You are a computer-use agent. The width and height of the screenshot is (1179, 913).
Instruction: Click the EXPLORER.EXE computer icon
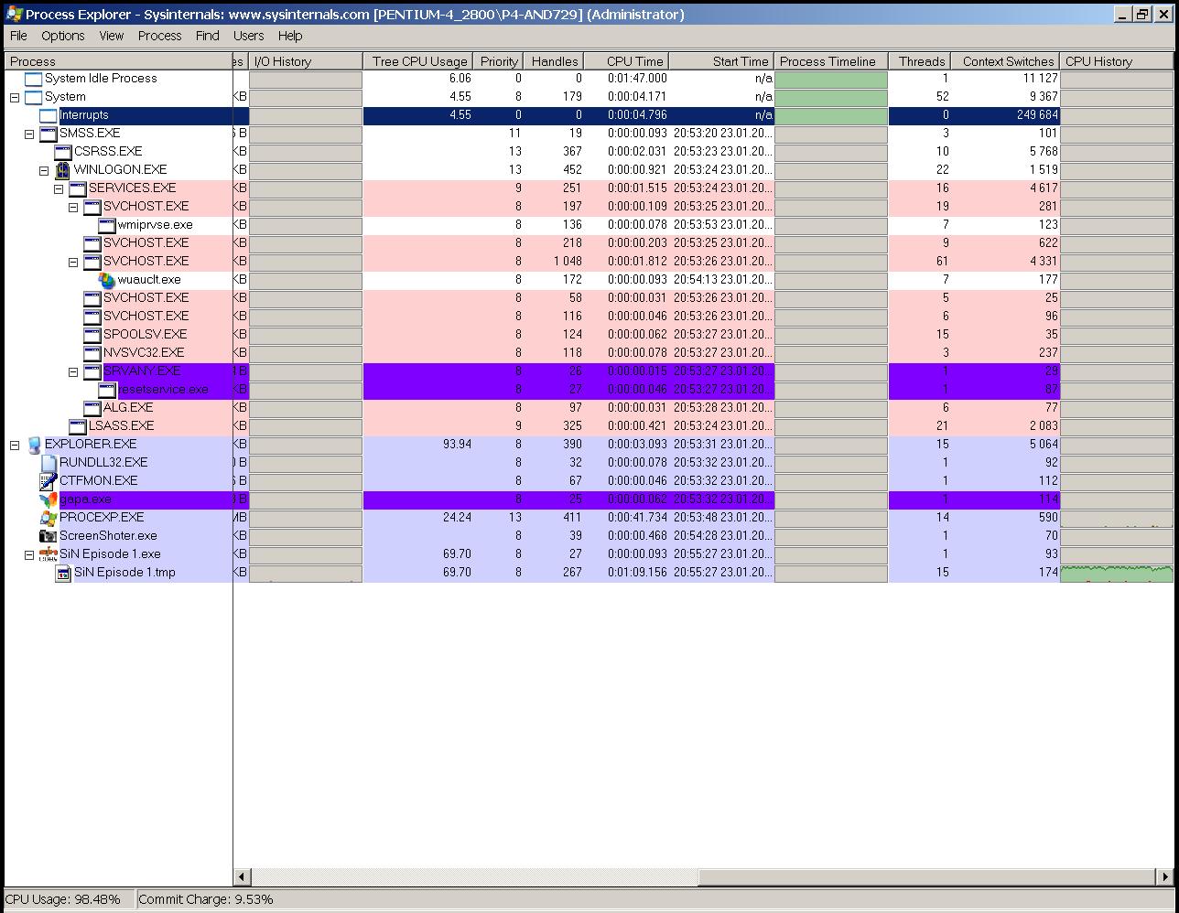pos(33,445)
